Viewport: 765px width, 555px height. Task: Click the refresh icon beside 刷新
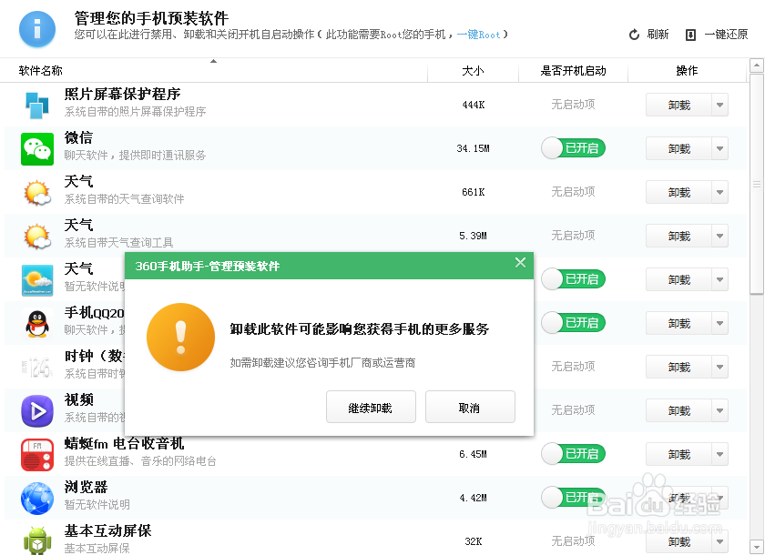pyautogui.click(x=634, y=35)
